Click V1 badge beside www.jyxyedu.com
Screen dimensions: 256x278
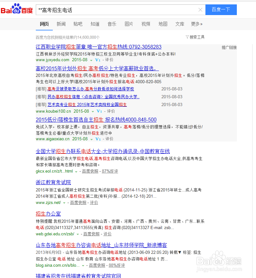(98, 60)
